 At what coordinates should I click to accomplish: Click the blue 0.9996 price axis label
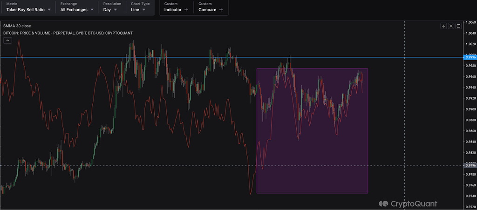(470, 57)
